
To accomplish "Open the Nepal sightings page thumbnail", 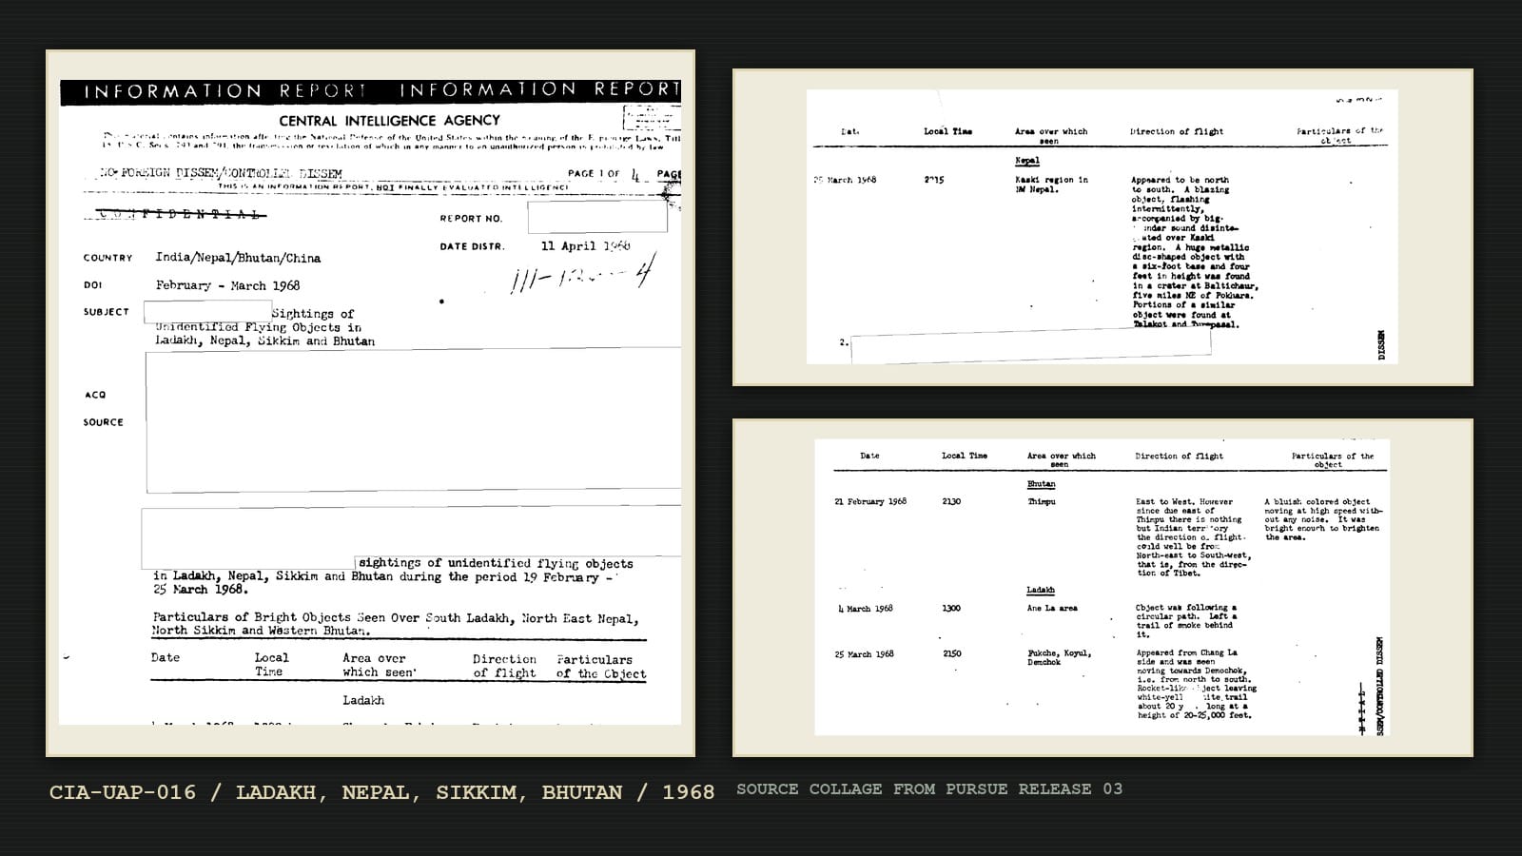I will (x=1102, y=226).
